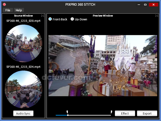Open the File menu
The width and height of the screenshot is (161, 121).
coord(8,10)
